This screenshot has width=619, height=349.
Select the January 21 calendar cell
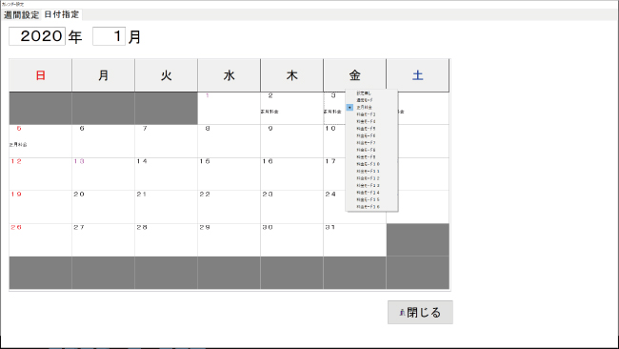(x=167, y=207)
